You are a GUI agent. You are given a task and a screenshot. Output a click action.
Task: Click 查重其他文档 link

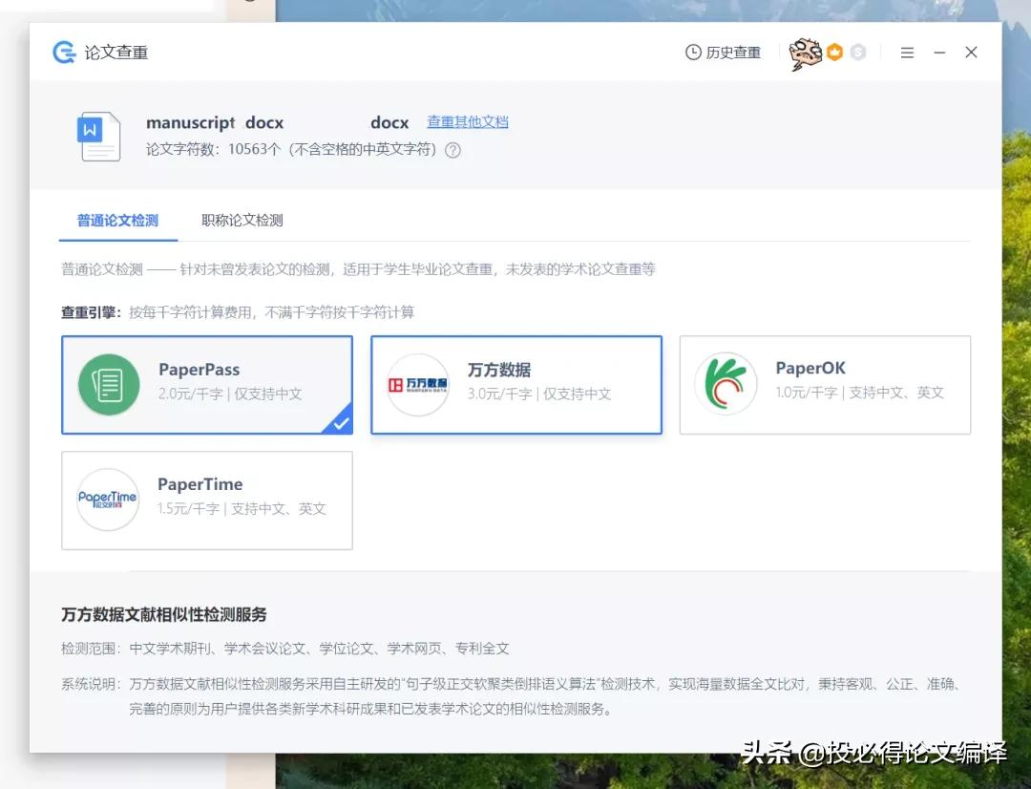pos(468,121)
